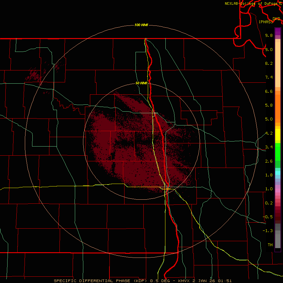This screenshot has width=283, height=283.
Task: Click the 5.0 value on the color scale
Action: (x=269, y=119)
